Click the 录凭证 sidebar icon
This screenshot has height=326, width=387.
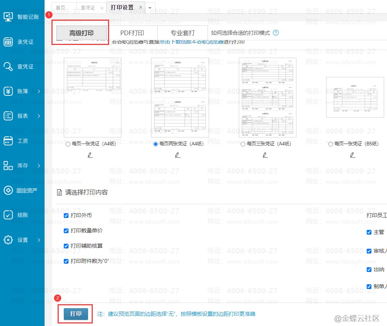point(8,42)
